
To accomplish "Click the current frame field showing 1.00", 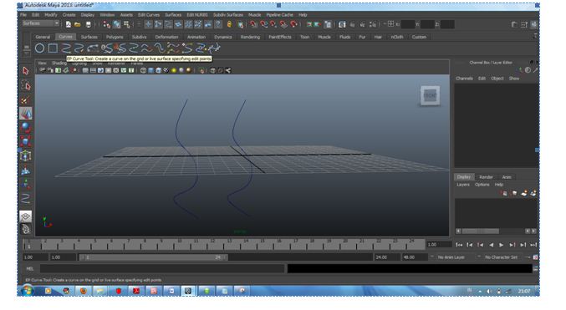I will pos(439,245).
